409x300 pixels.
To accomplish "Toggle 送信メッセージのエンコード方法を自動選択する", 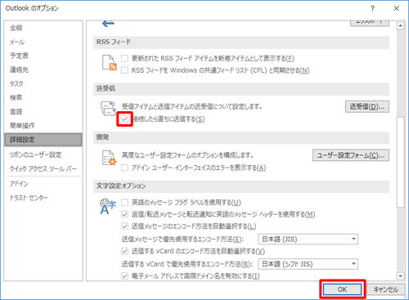I will (124, 226).
